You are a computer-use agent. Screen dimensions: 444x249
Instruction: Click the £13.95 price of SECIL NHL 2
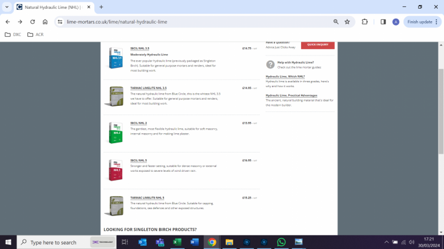click(247, 123)
